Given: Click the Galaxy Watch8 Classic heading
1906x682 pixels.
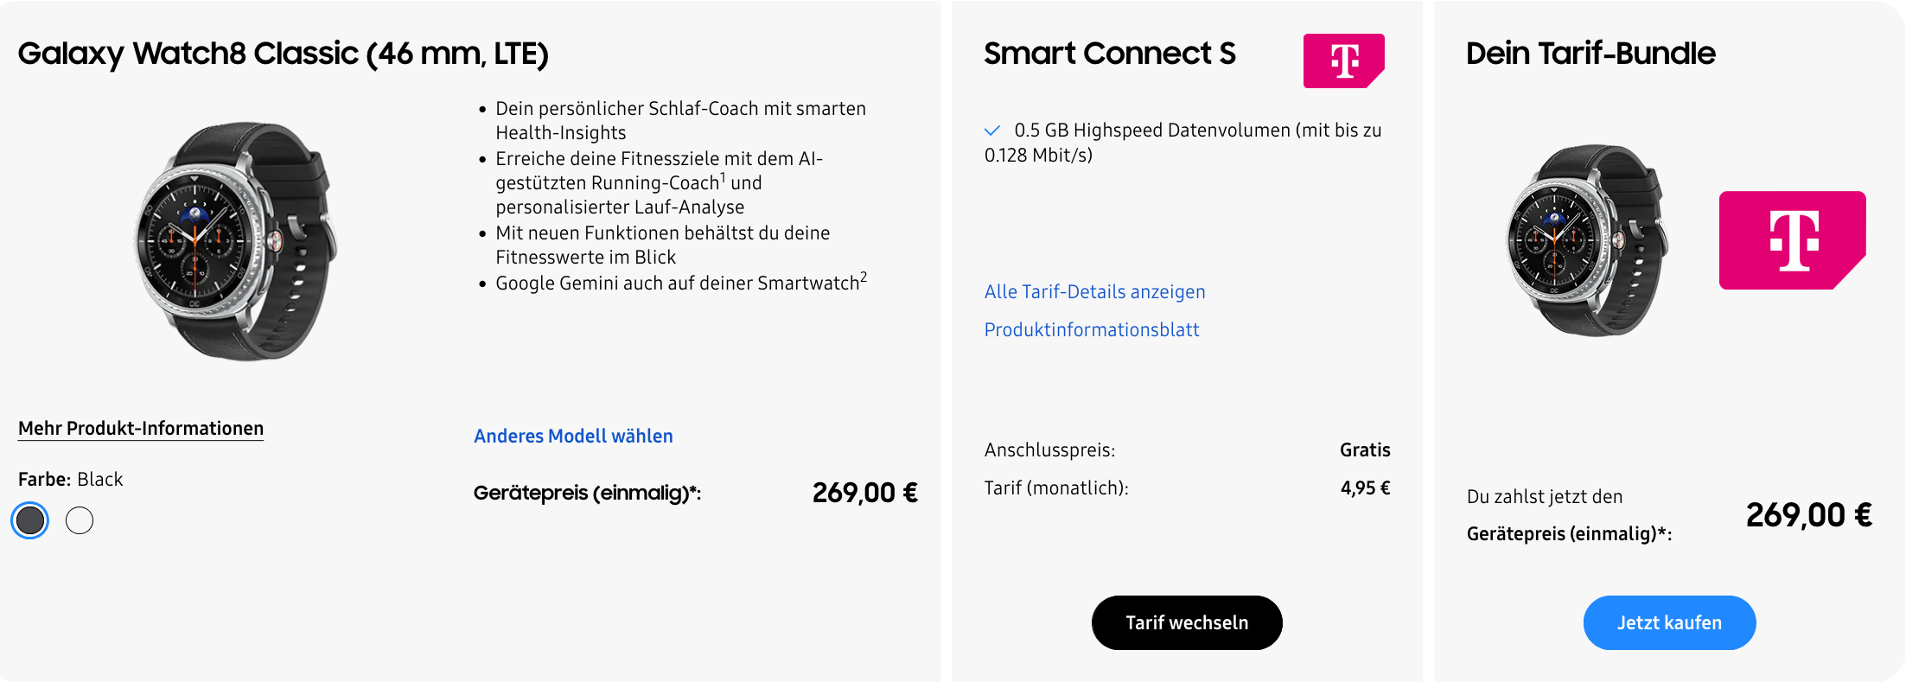Looking at the screenshot, I should pyautogui.click(x=283, y=54).
